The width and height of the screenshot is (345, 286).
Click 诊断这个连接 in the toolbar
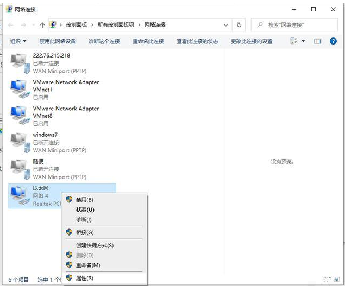coord(104,41)
